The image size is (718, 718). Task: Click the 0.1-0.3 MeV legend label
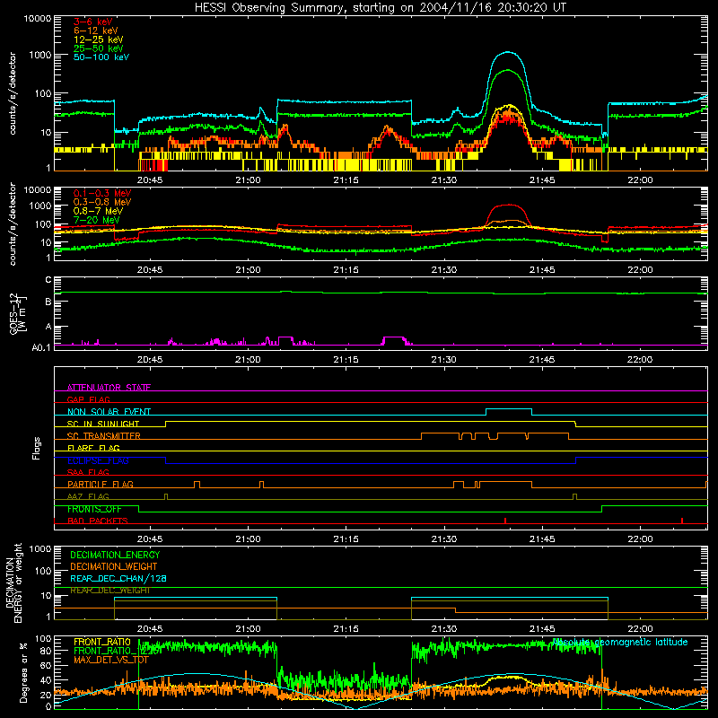click(x=102, y=193)
